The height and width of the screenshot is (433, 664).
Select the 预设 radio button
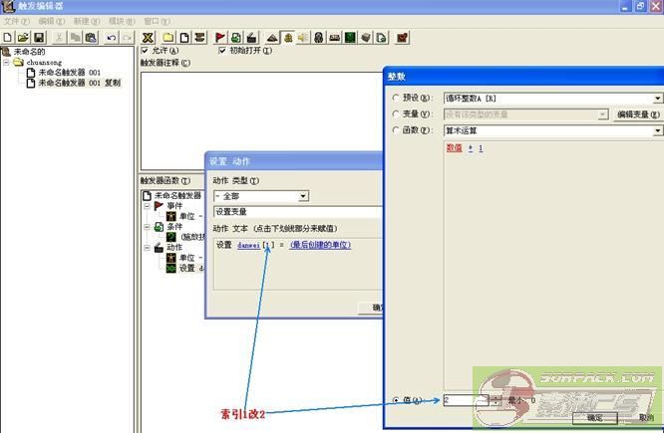pyautogui.click(x=397, y=99)
